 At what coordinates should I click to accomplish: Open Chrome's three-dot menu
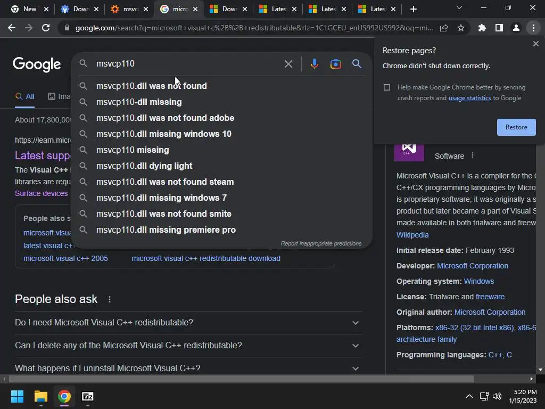[x=533, y=28]
